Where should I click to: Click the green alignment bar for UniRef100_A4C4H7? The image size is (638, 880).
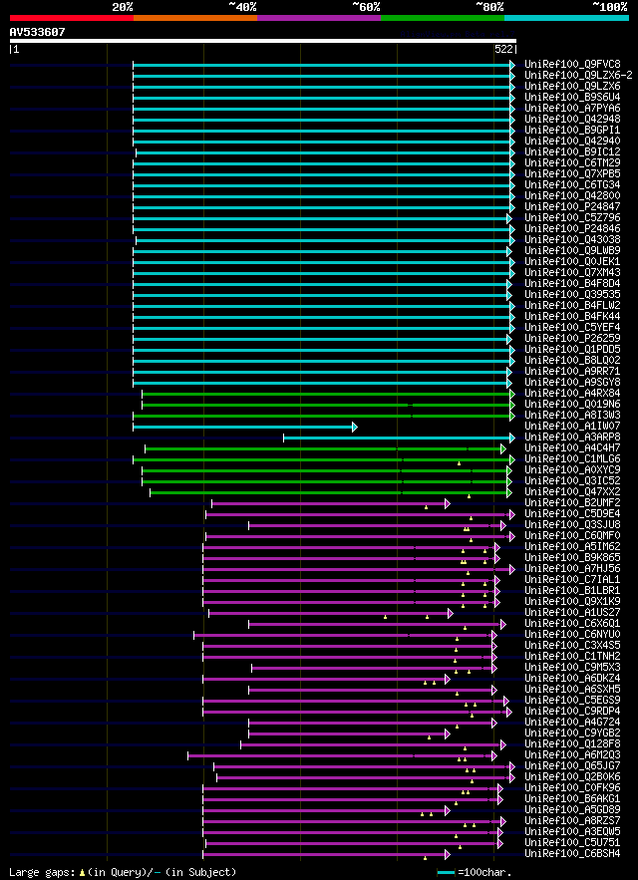[x=326, y=449]
